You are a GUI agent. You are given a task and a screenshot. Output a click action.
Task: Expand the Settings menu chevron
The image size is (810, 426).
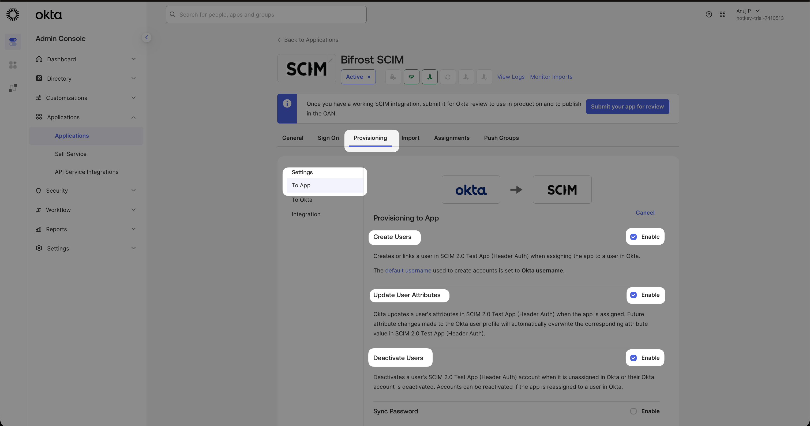coord(133,248)
